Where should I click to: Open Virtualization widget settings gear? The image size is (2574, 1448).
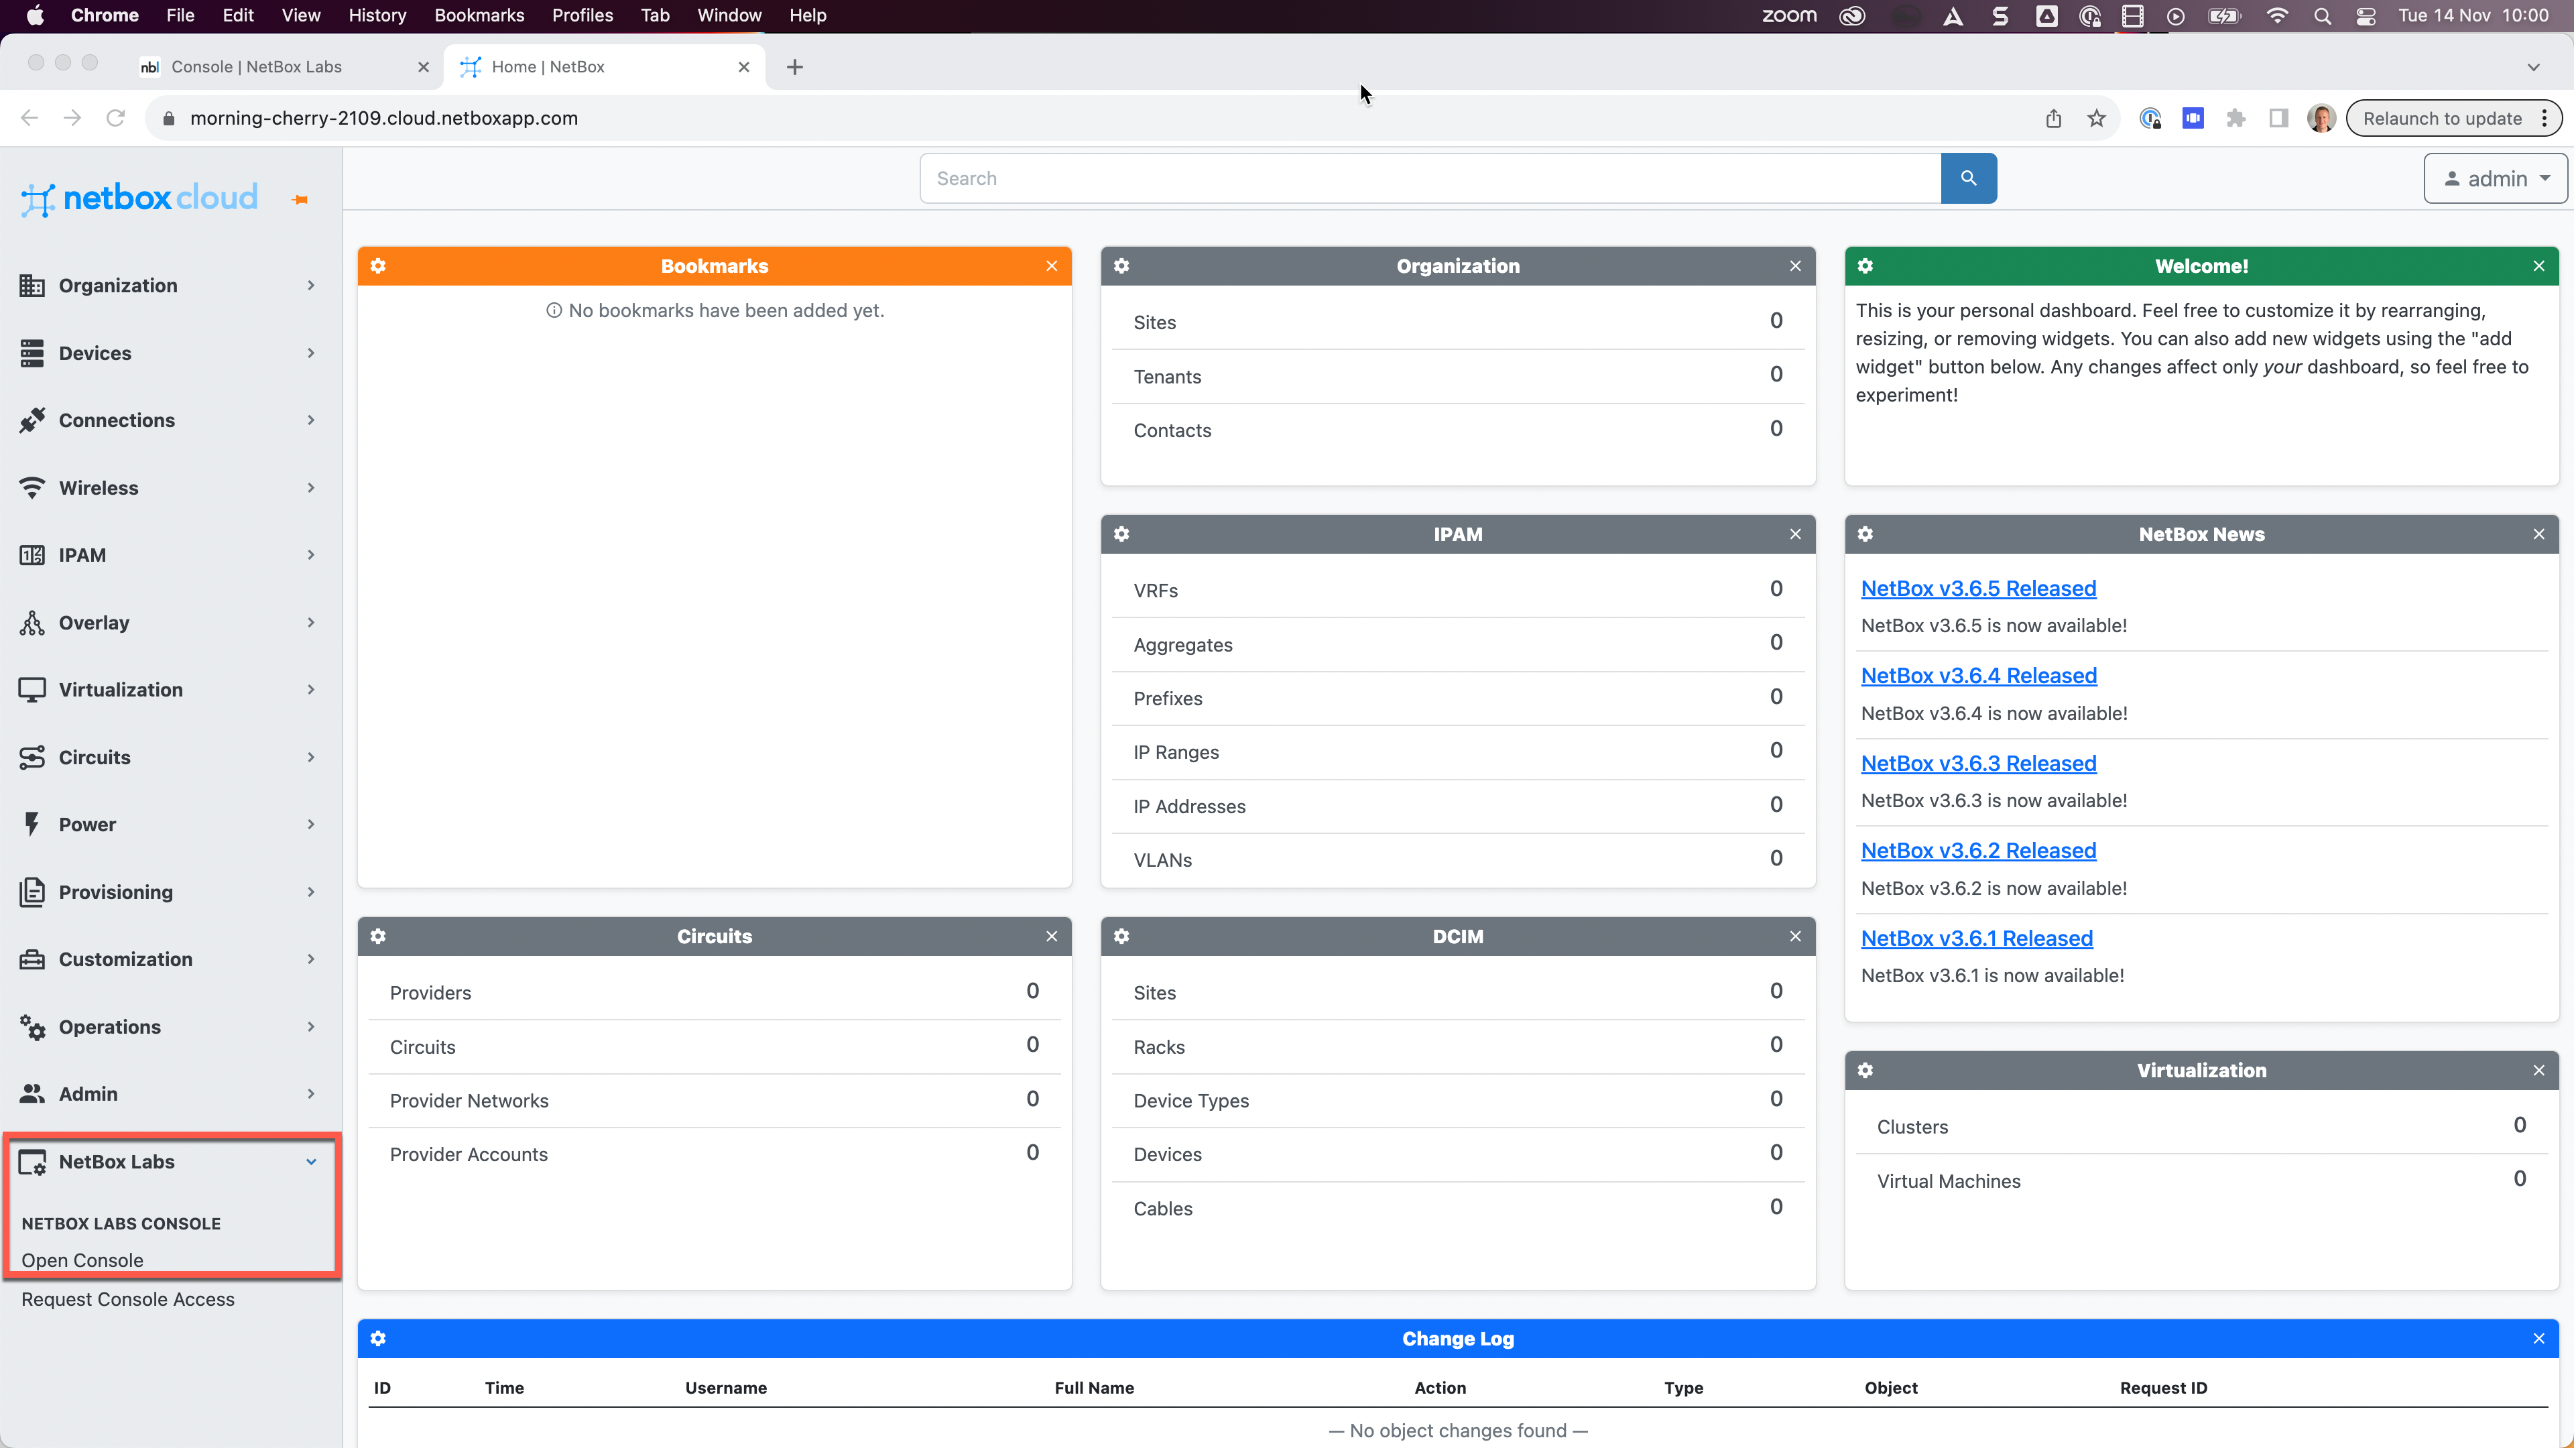(1865, 1071)
